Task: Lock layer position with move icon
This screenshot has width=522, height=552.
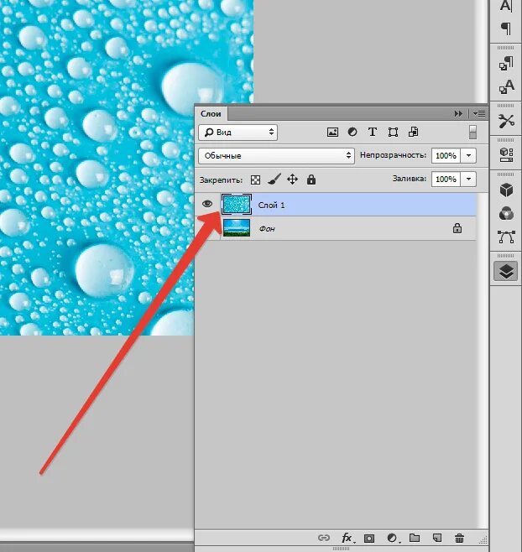Action: pos(292,180)
